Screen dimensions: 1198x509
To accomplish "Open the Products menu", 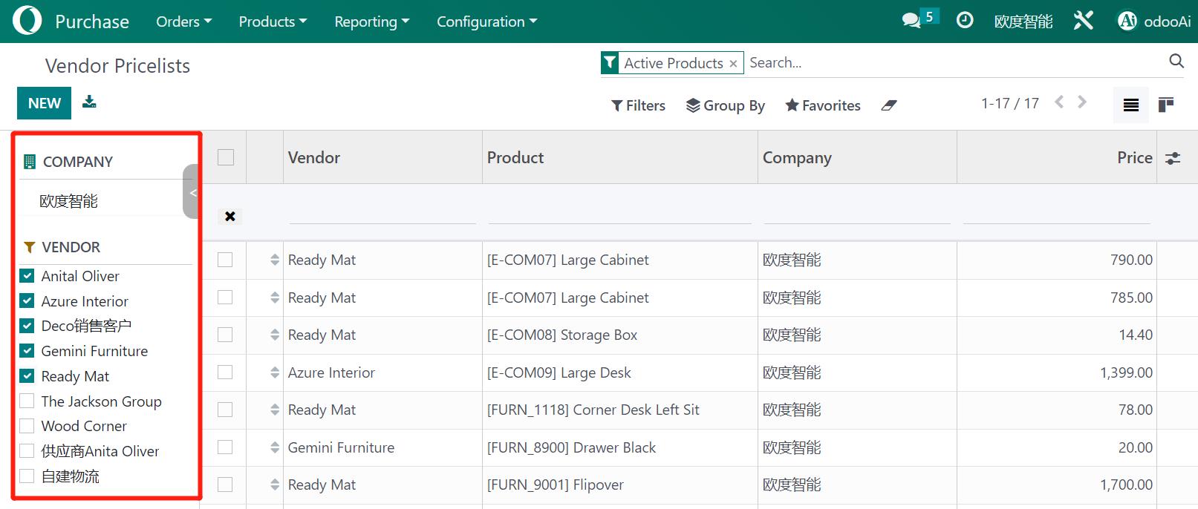I will 273,22.
